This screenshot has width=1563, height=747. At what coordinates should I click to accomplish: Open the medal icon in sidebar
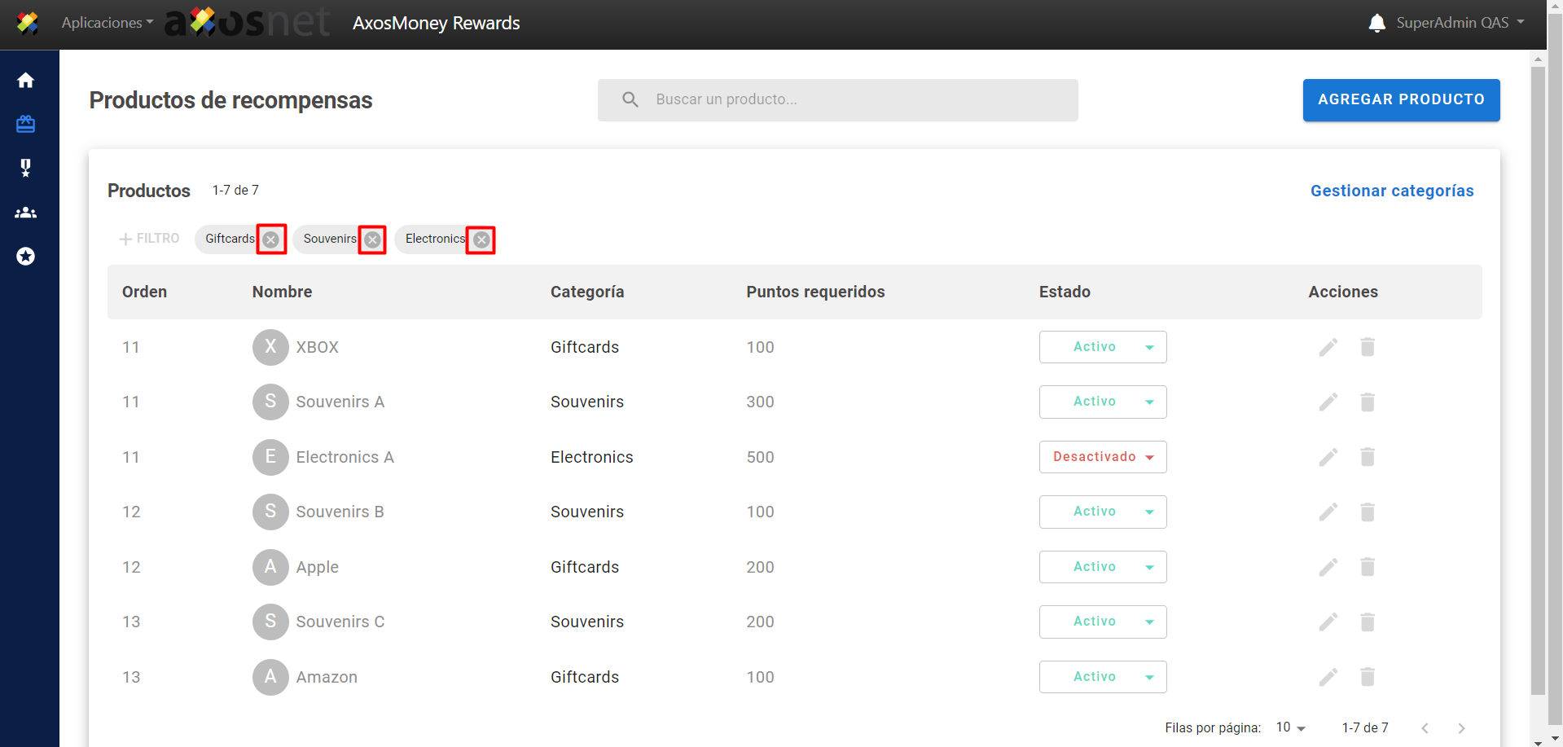(26, 168)
